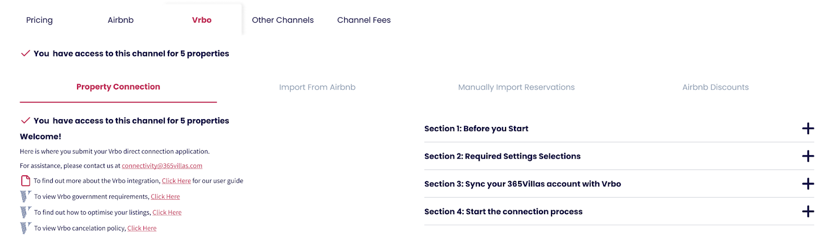834x246 pixels.
Task: Click the Vrbo logo beside government requirements
Action: pos(25,197)
